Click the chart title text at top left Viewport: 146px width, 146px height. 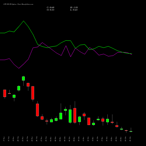pos(18,4)
